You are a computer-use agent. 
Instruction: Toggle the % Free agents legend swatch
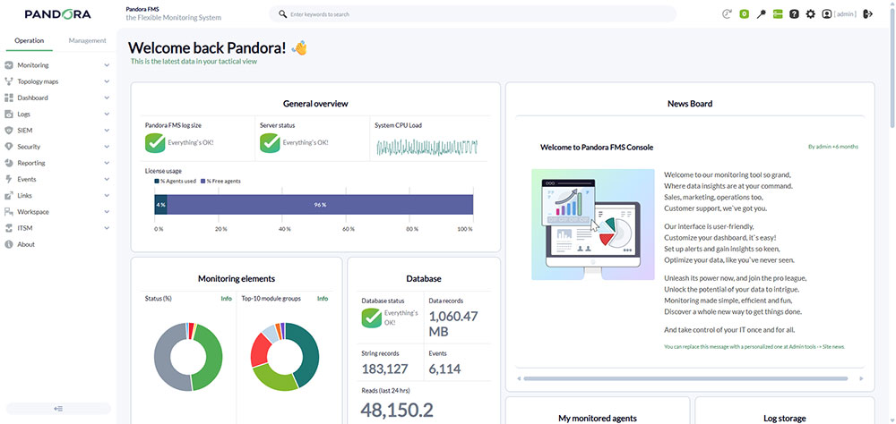click(x=202, y=181)
